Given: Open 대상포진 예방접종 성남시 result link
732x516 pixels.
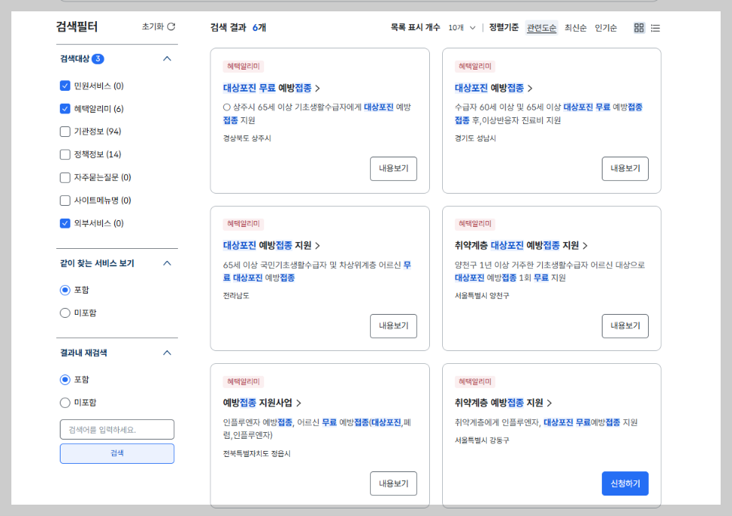Looking at the screenshot, I should [494, 89].
